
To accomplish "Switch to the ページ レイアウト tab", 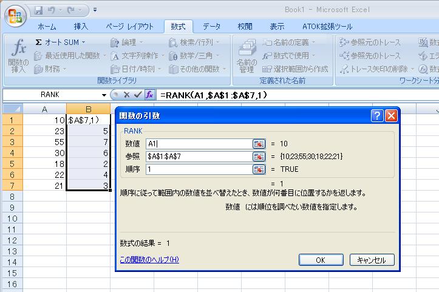I will [129, 27].
